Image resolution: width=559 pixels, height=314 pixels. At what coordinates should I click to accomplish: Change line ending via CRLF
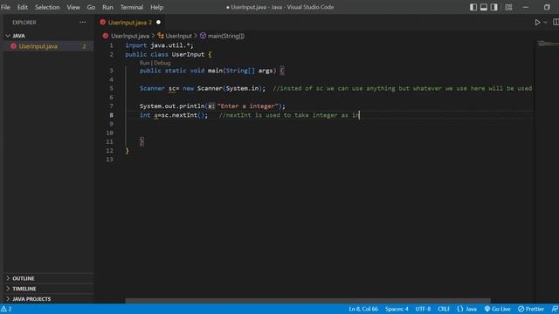pyautogui.click(x=444, y=309)
